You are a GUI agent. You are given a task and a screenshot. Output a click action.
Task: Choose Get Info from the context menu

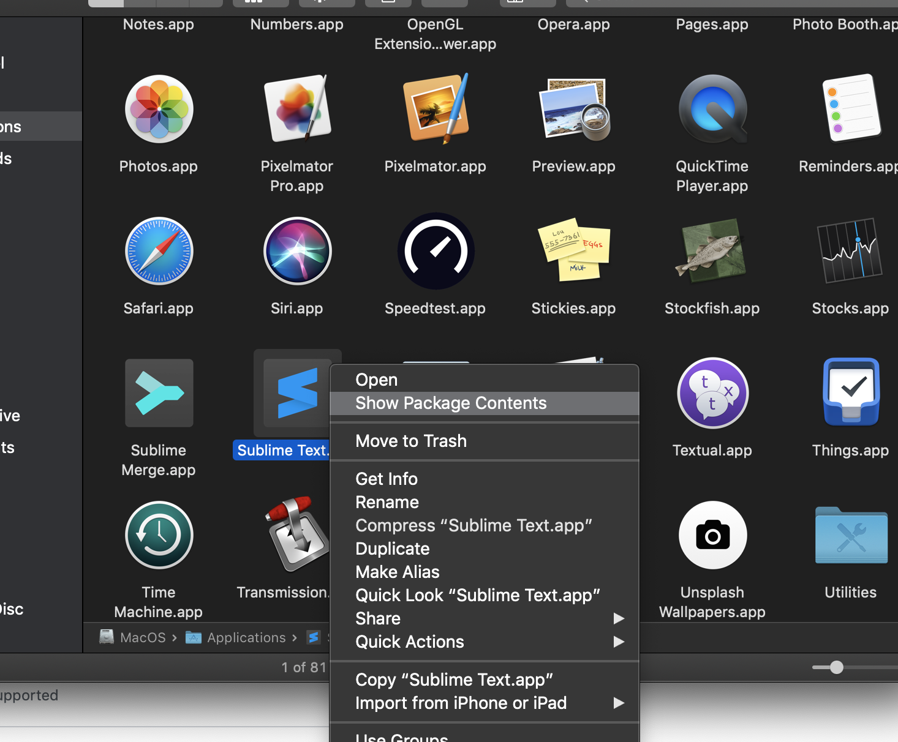[485, 479]
